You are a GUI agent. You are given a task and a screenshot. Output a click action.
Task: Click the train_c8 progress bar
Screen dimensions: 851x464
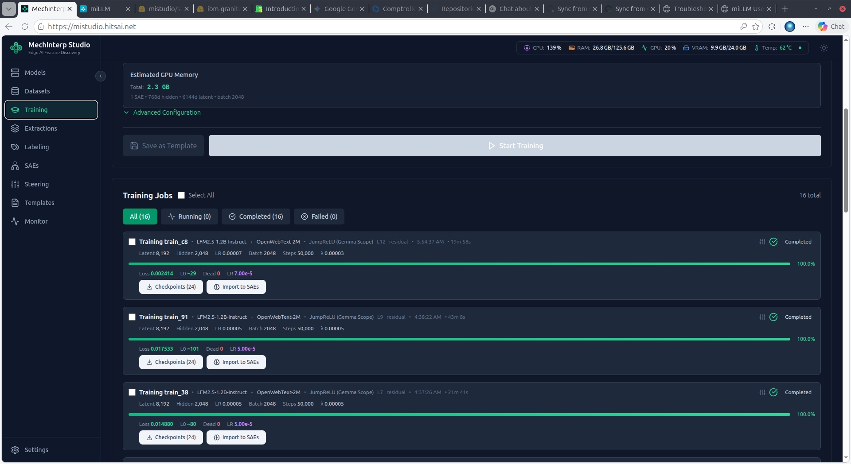click(x=459, y=264)
